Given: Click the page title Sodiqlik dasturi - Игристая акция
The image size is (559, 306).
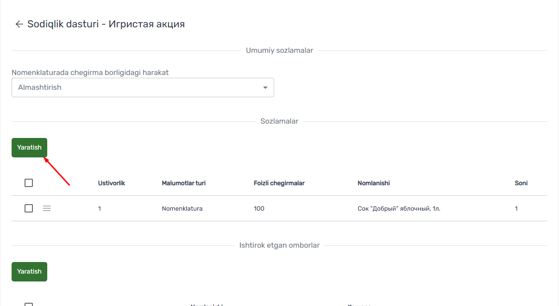Looking at the screenshot, I should (x=106, y=24).
